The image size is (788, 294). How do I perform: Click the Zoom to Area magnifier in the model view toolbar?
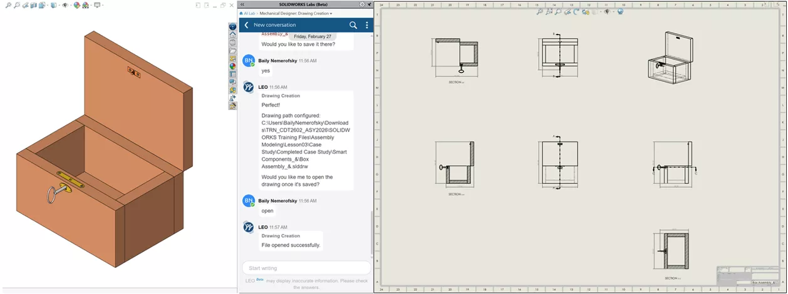(17, 5)
